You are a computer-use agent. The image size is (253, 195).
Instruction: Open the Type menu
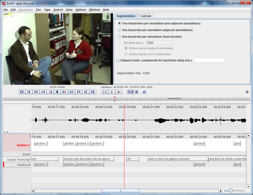tap(47, 10)
